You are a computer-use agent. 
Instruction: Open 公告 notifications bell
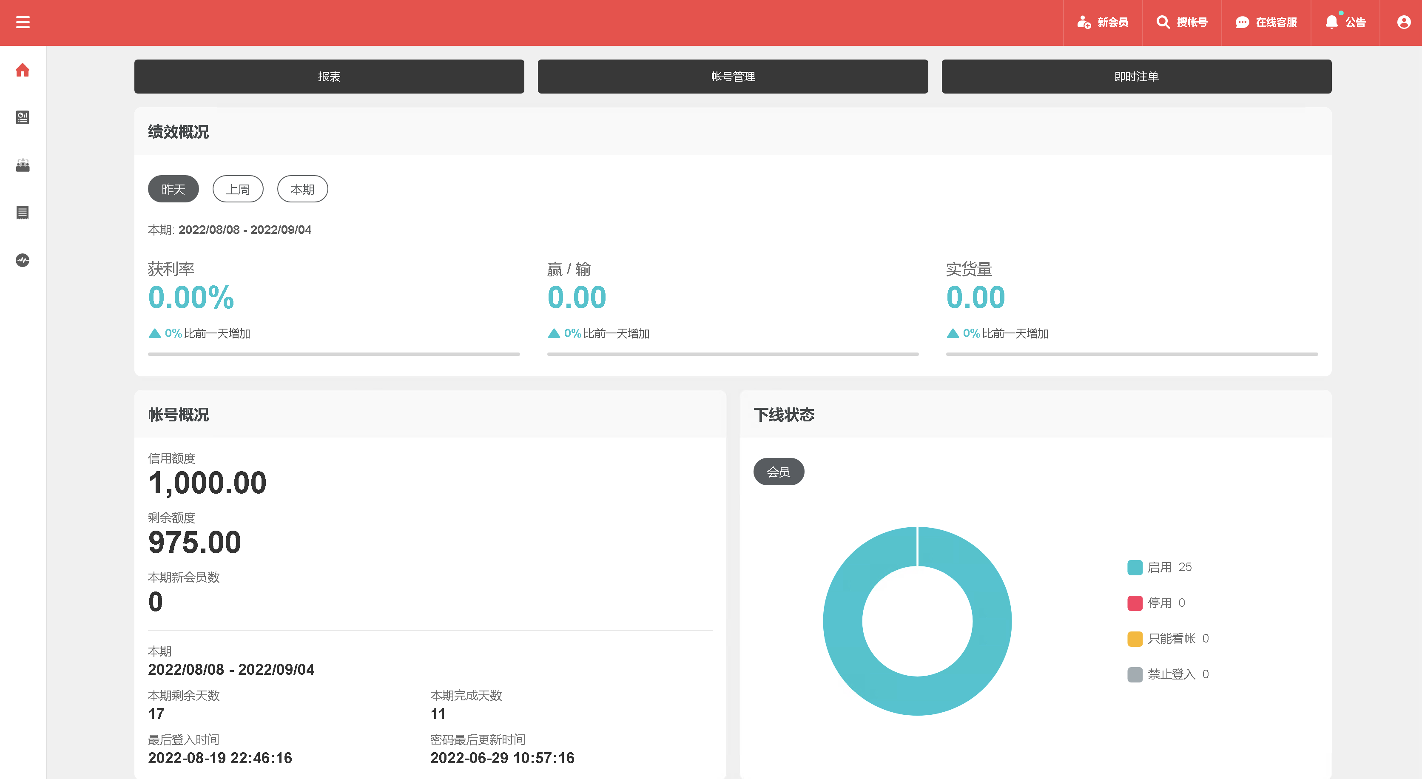1345,22
